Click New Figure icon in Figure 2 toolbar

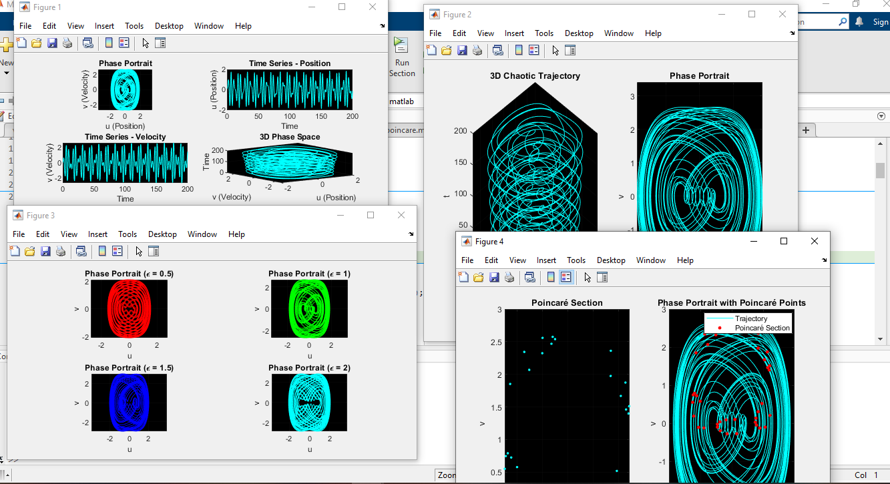click(x=431, y=50)
